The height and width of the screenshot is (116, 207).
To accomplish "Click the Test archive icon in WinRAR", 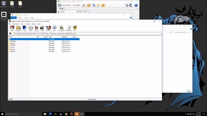I will click(25, 28).
